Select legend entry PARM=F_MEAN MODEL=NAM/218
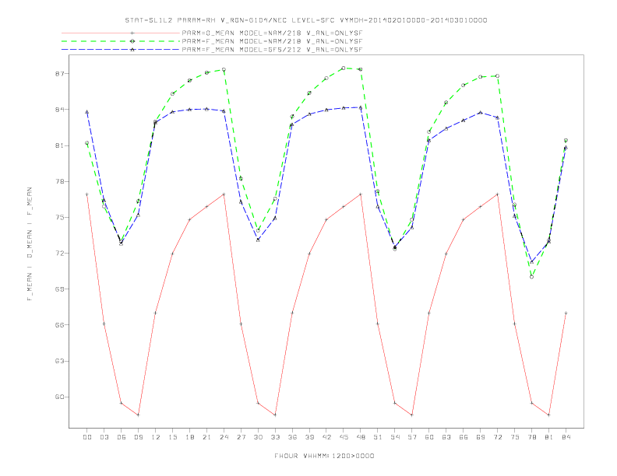This screenshot has height=476, width=617. coord(272,41)
